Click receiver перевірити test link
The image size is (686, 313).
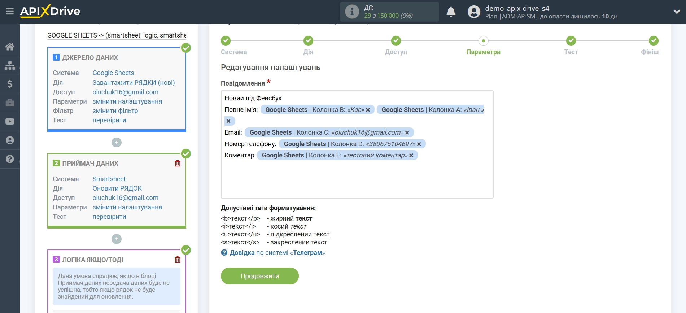pyautogui.click(x=109, y=217)
